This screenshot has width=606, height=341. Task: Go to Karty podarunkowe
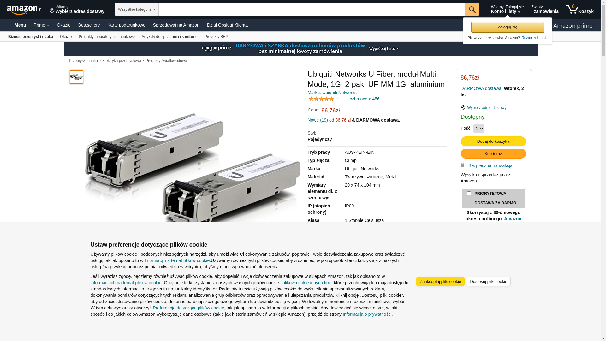click(x=126, y=25)
